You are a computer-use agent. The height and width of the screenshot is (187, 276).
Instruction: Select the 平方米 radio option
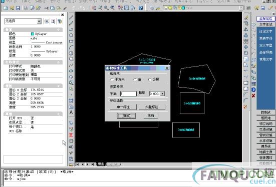click(x=117, y=79)
